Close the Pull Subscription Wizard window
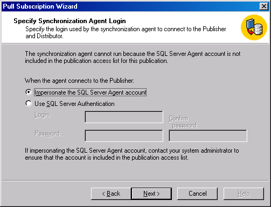The width and height of the screenshot is (271, 207). click(264, 6)
